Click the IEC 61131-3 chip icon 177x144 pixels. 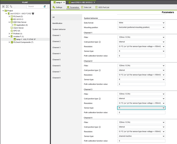tap(12, 19)
